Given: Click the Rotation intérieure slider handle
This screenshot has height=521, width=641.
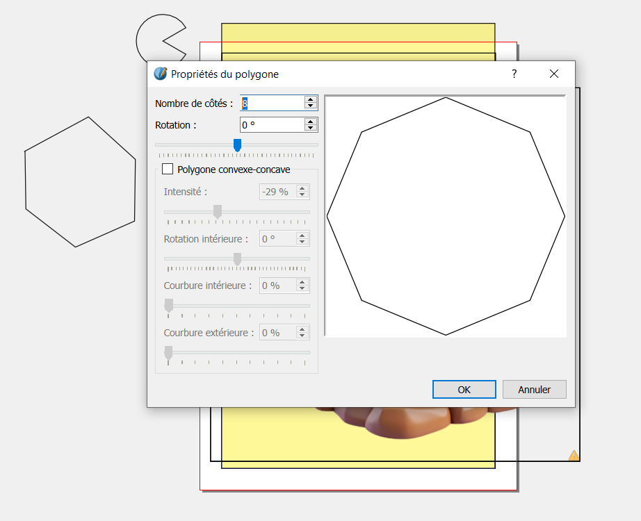Looking at the screenshot, I should pyautogui.click(x=237, y=258).
